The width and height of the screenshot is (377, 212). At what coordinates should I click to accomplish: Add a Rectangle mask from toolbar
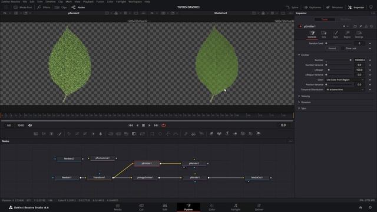(152, 134)
